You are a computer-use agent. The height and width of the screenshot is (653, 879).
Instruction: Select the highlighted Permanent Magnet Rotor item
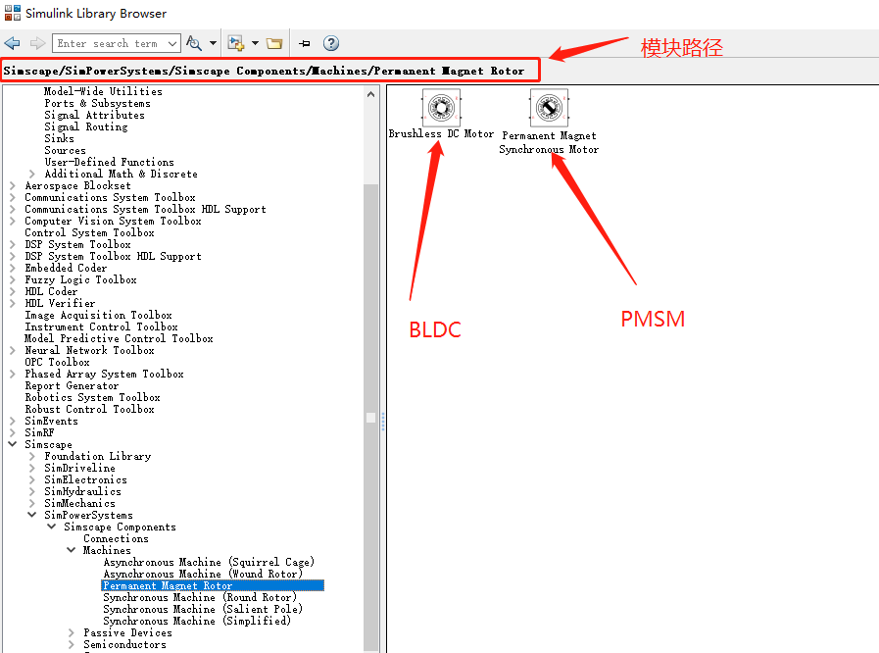pos(213,585)
